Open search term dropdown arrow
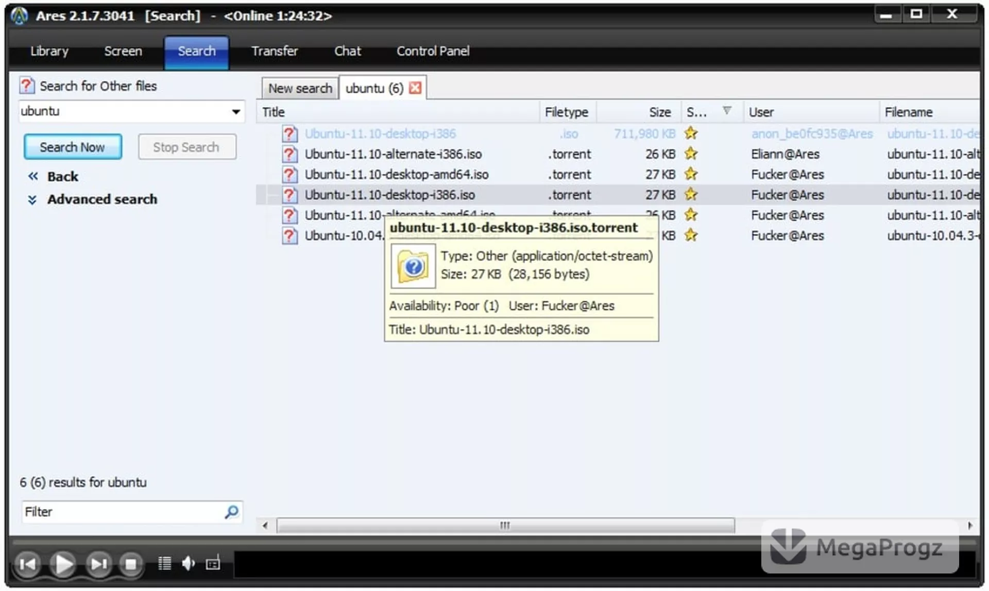Screen dimensions: 989x591 click(236, 111)
